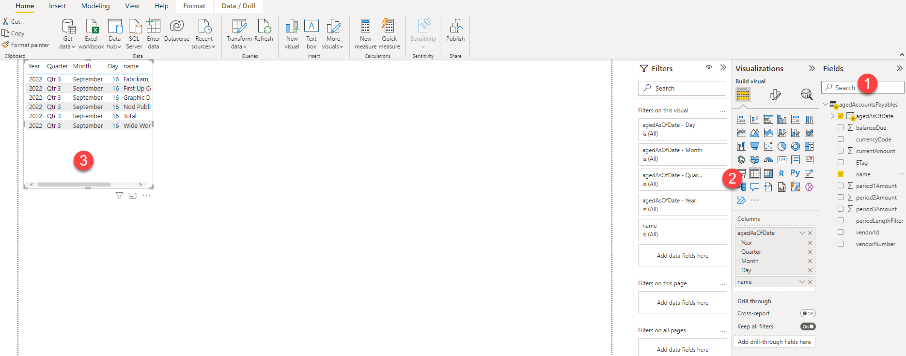
Task: Create a New measure
Action: (366, 33)
